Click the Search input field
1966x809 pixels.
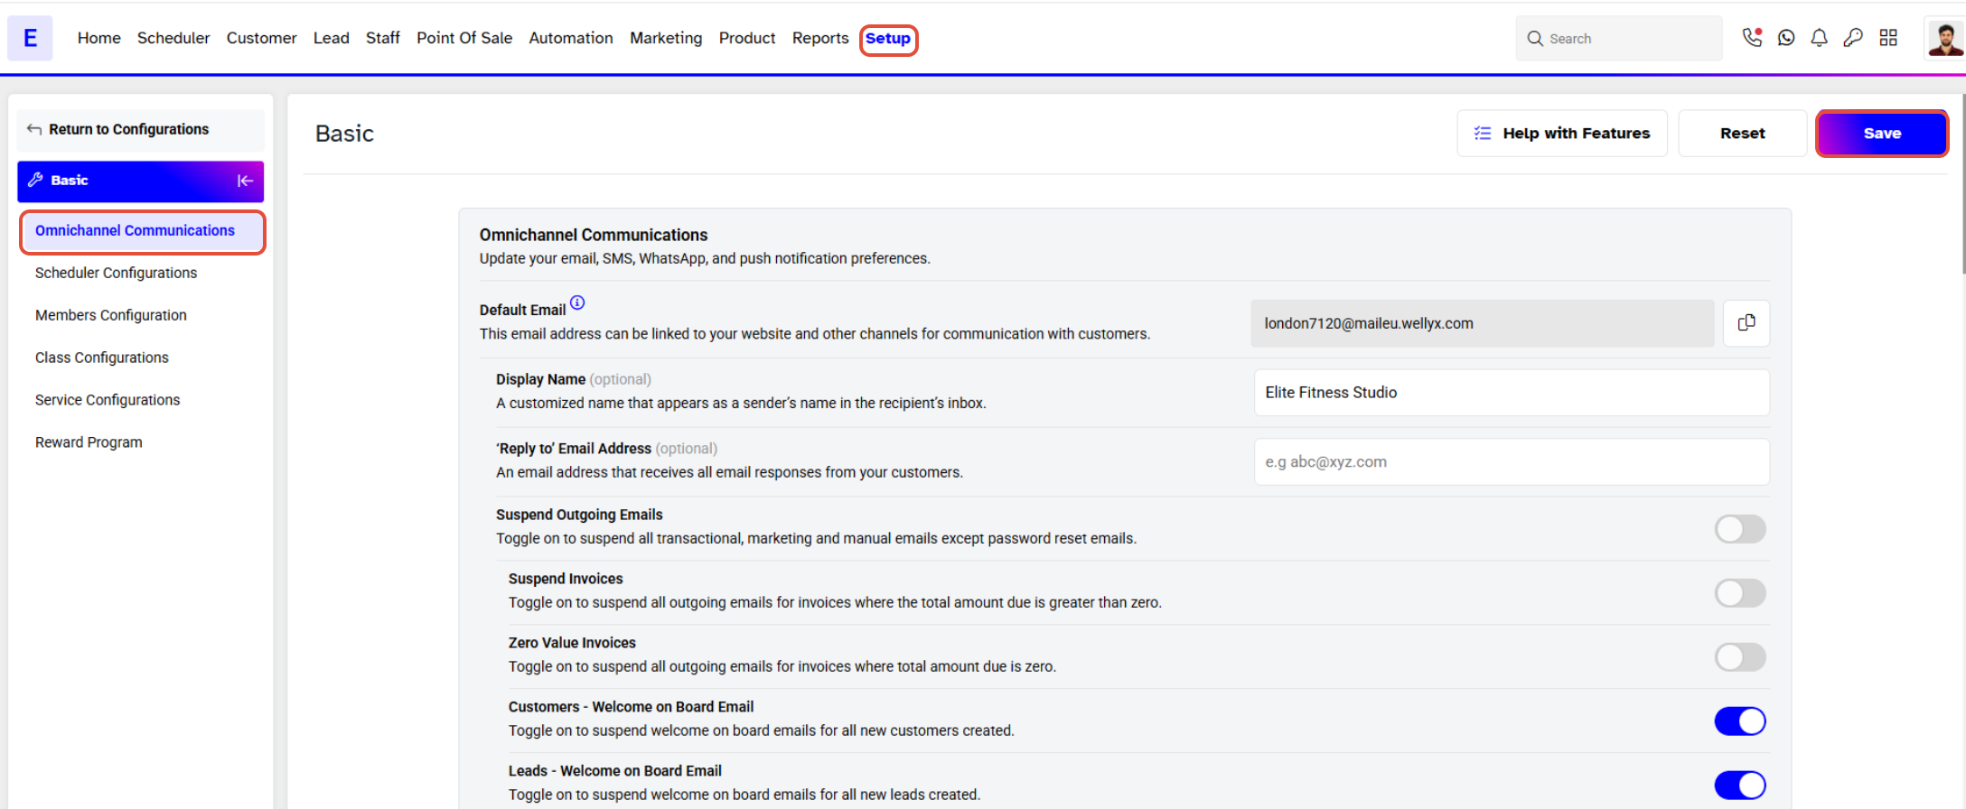coord(1619,39)
